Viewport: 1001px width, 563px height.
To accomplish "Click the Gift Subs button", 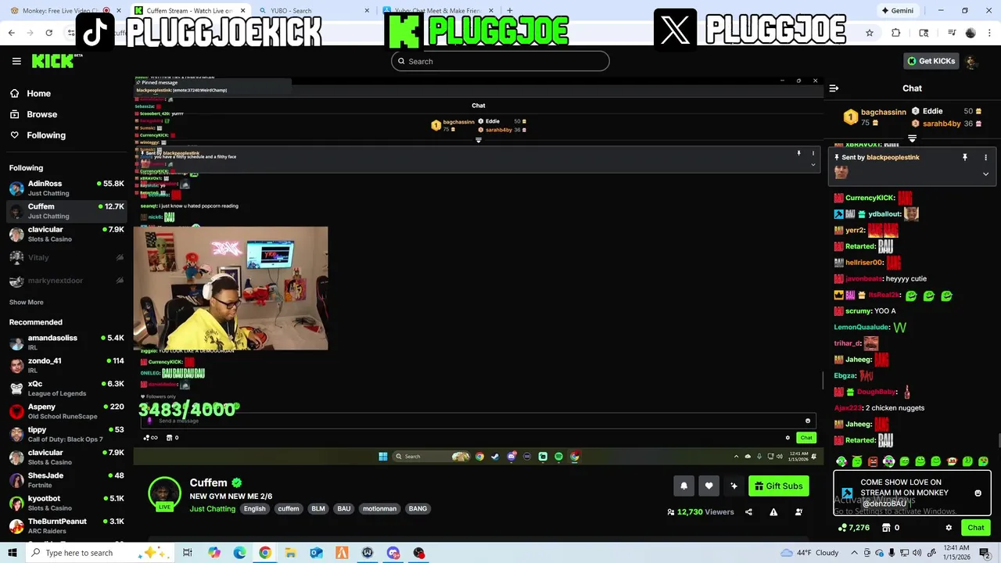I will point(779,486).
